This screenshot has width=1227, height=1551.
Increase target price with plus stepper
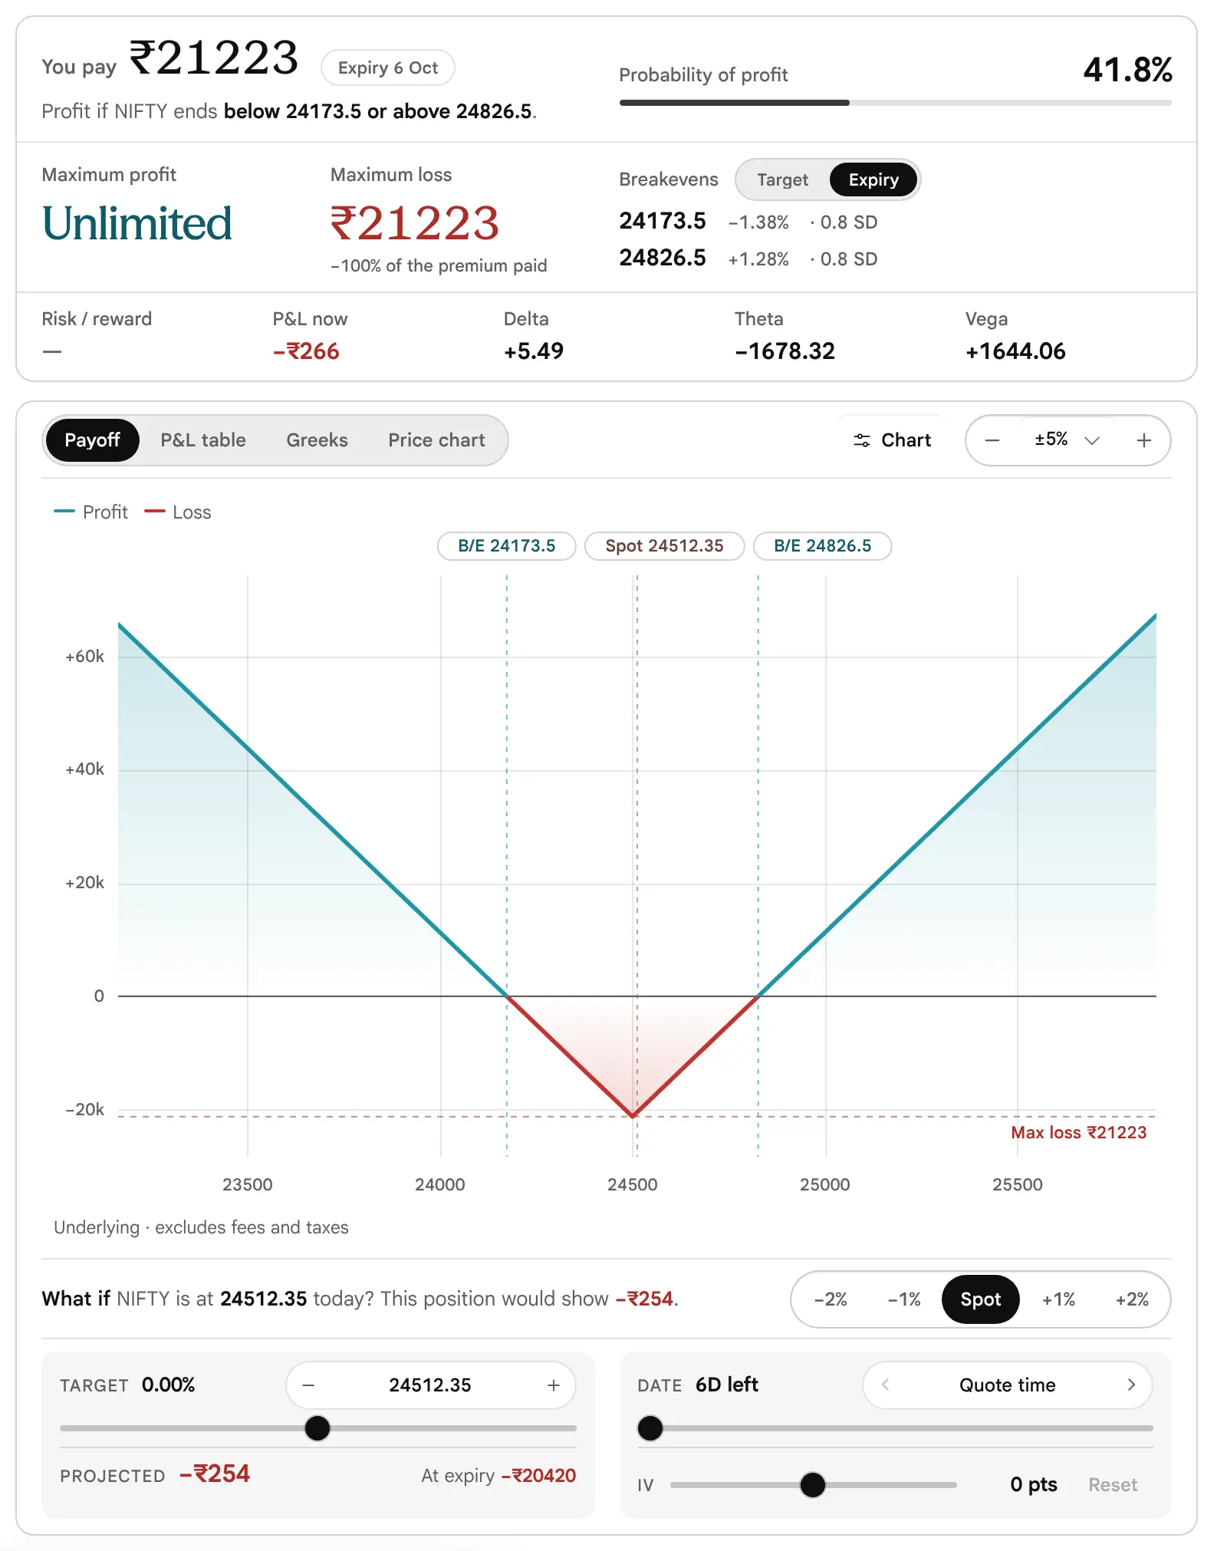point(554,1385)
